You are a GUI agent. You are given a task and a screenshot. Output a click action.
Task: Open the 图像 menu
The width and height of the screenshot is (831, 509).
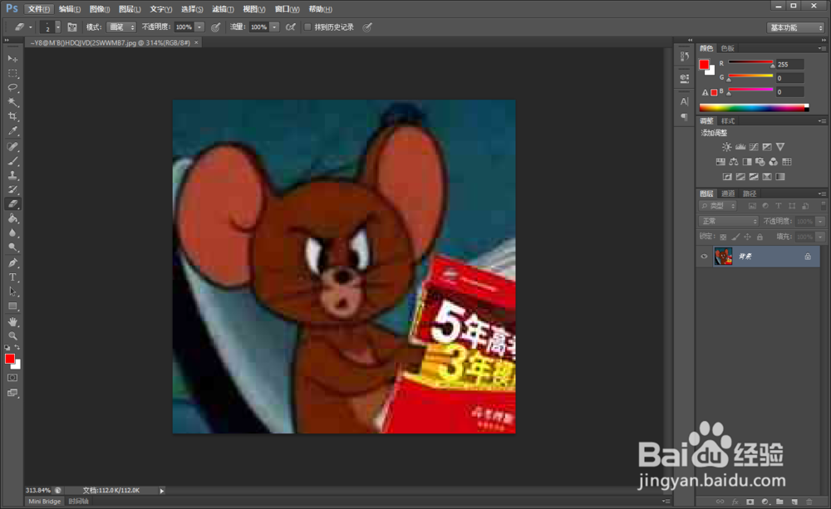coord(100,9)
